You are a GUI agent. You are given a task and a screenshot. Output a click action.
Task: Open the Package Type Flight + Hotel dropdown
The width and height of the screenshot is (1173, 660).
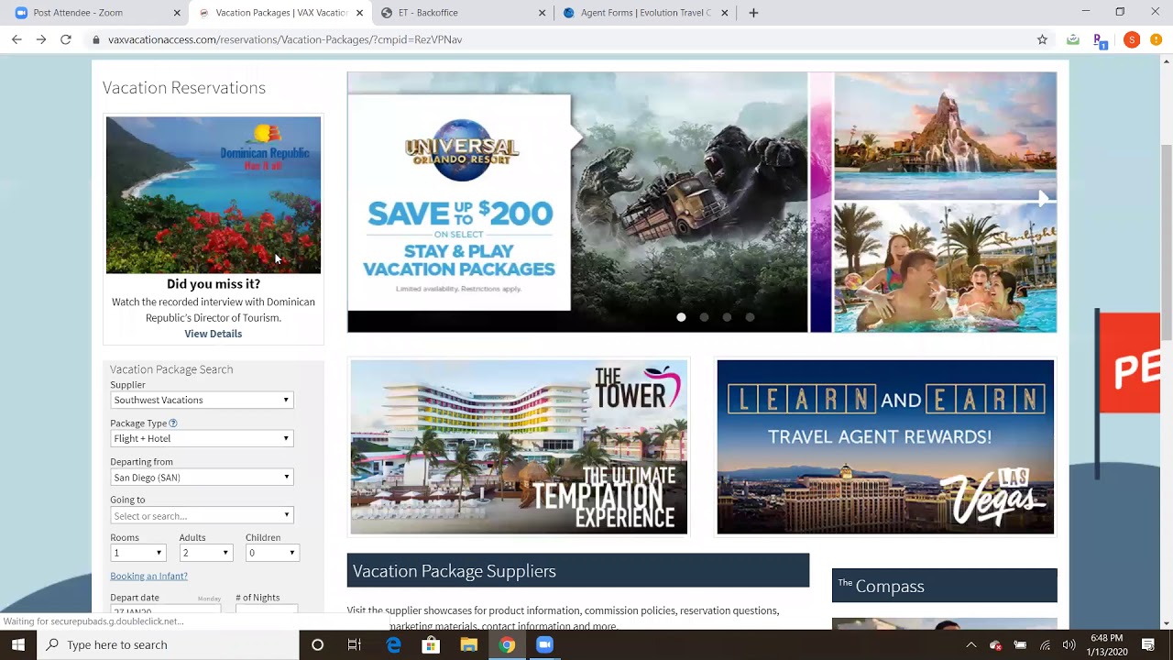(202, 438)
